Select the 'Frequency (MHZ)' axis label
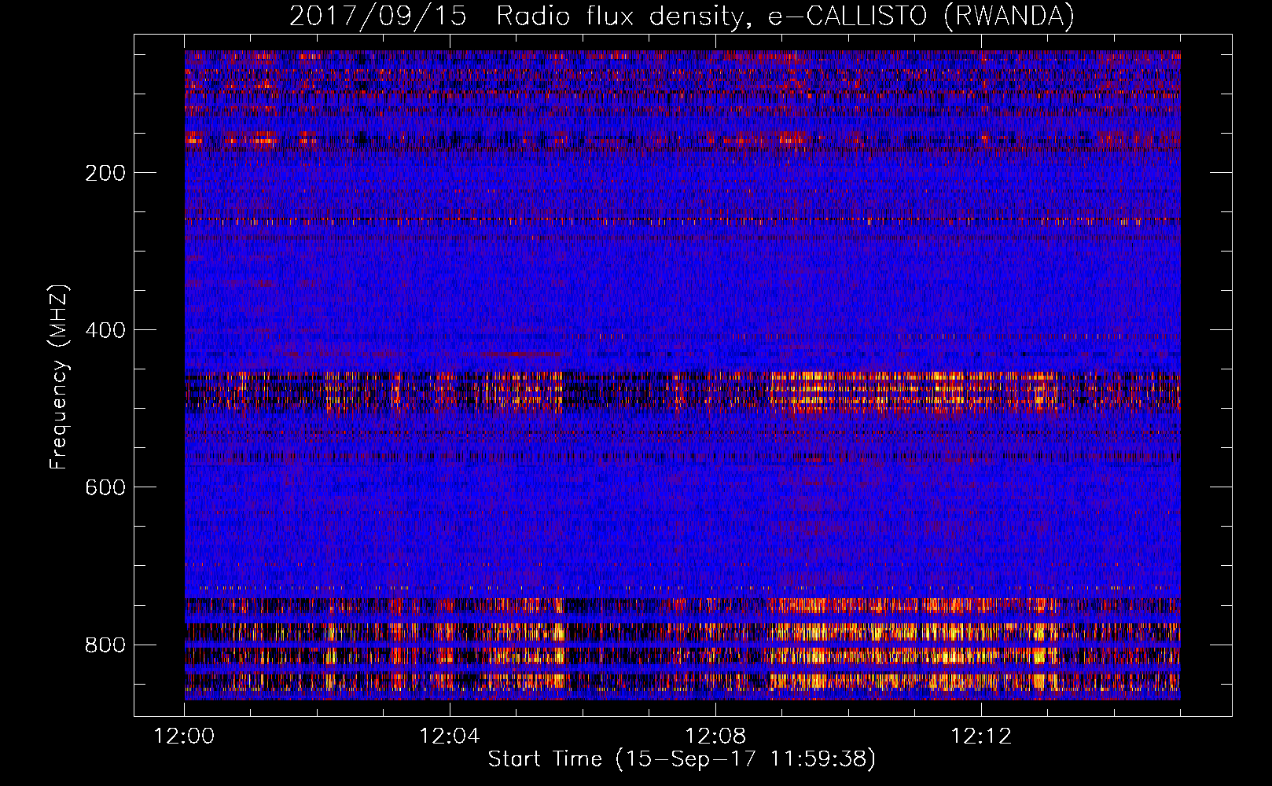The image size is (1272, 786). pyautogui.click(x=59, y=377)
